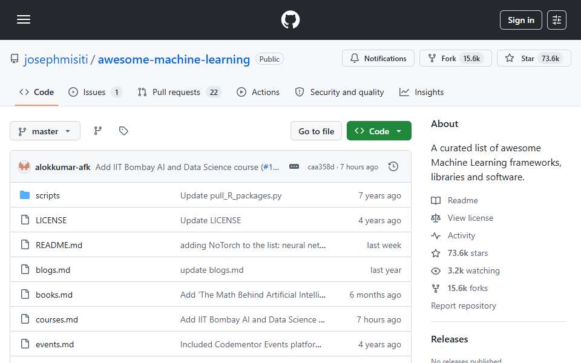Open 'Update LICENSE' commit message
581x363 pixels.
211,220
